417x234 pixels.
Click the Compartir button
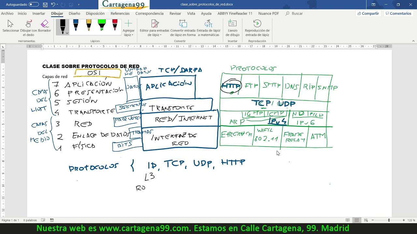(x=368, y=14)
